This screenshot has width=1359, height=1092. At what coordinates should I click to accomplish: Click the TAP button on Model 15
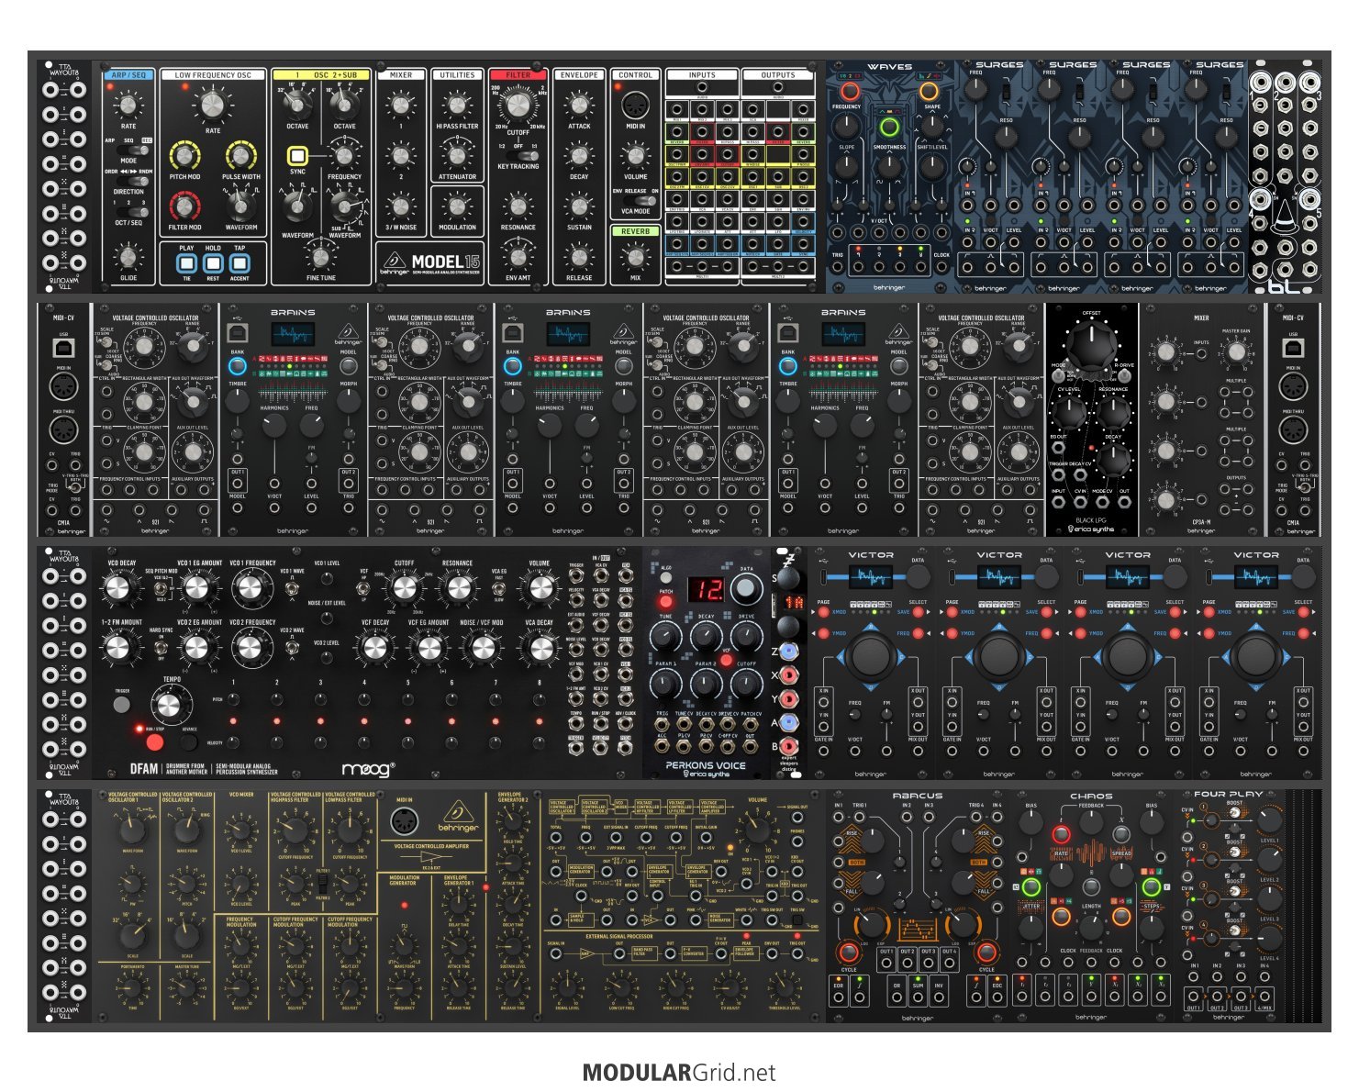pyautogui.click(x=239, y=263)
